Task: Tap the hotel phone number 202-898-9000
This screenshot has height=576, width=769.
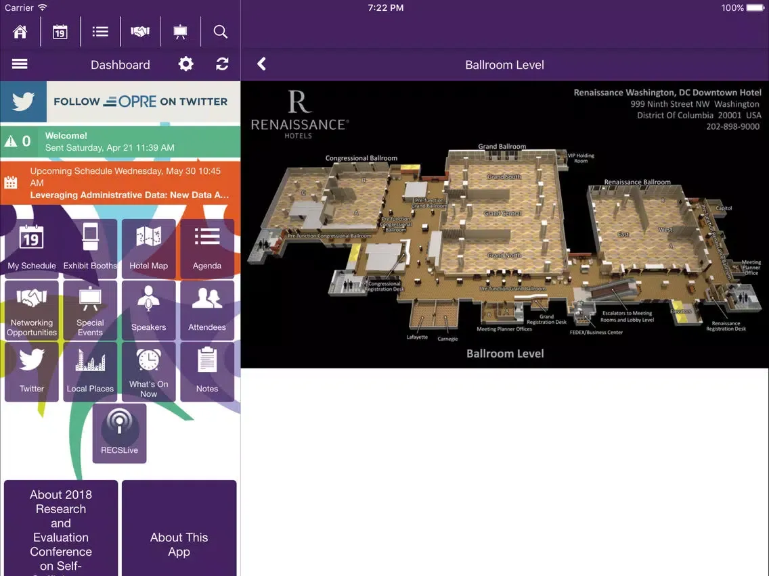Action: click(732, 126)
